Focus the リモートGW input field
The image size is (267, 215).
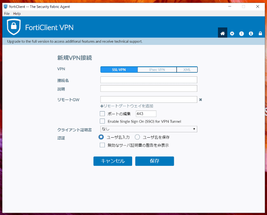[149, 99]
